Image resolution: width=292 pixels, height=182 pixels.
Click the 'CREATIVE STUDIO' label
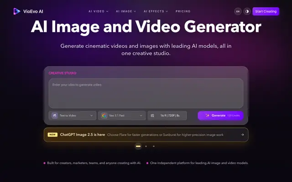click(63, 73)
